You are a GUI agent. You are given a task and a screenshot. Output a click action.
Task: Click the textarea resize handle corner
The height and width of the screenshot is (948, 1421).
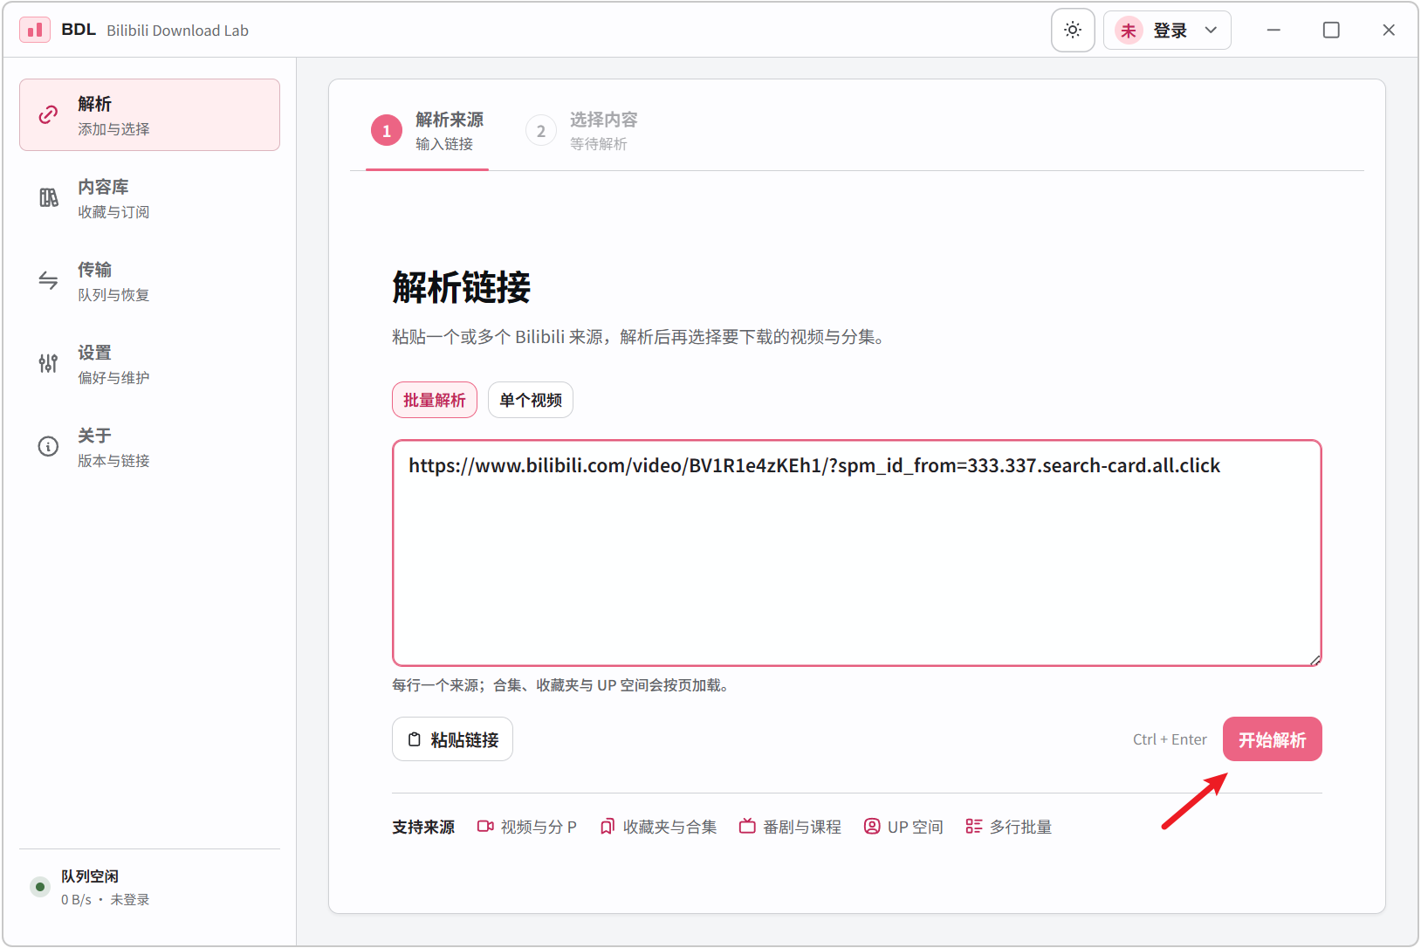coord(1315,660)
